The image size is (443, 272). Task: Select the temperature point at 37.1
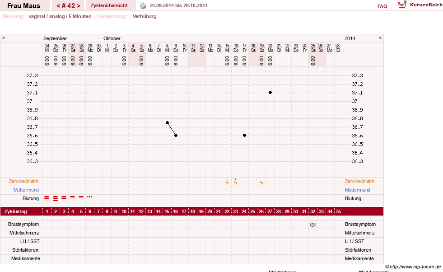point(270,93)
